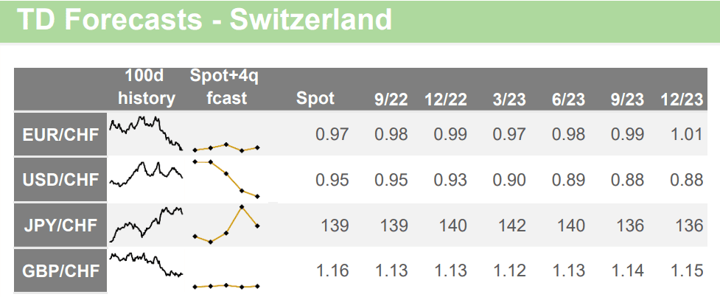Select the GBP/CHF Spot+4q forecast chart
This screenshot has height=297, width=720.
226,285
